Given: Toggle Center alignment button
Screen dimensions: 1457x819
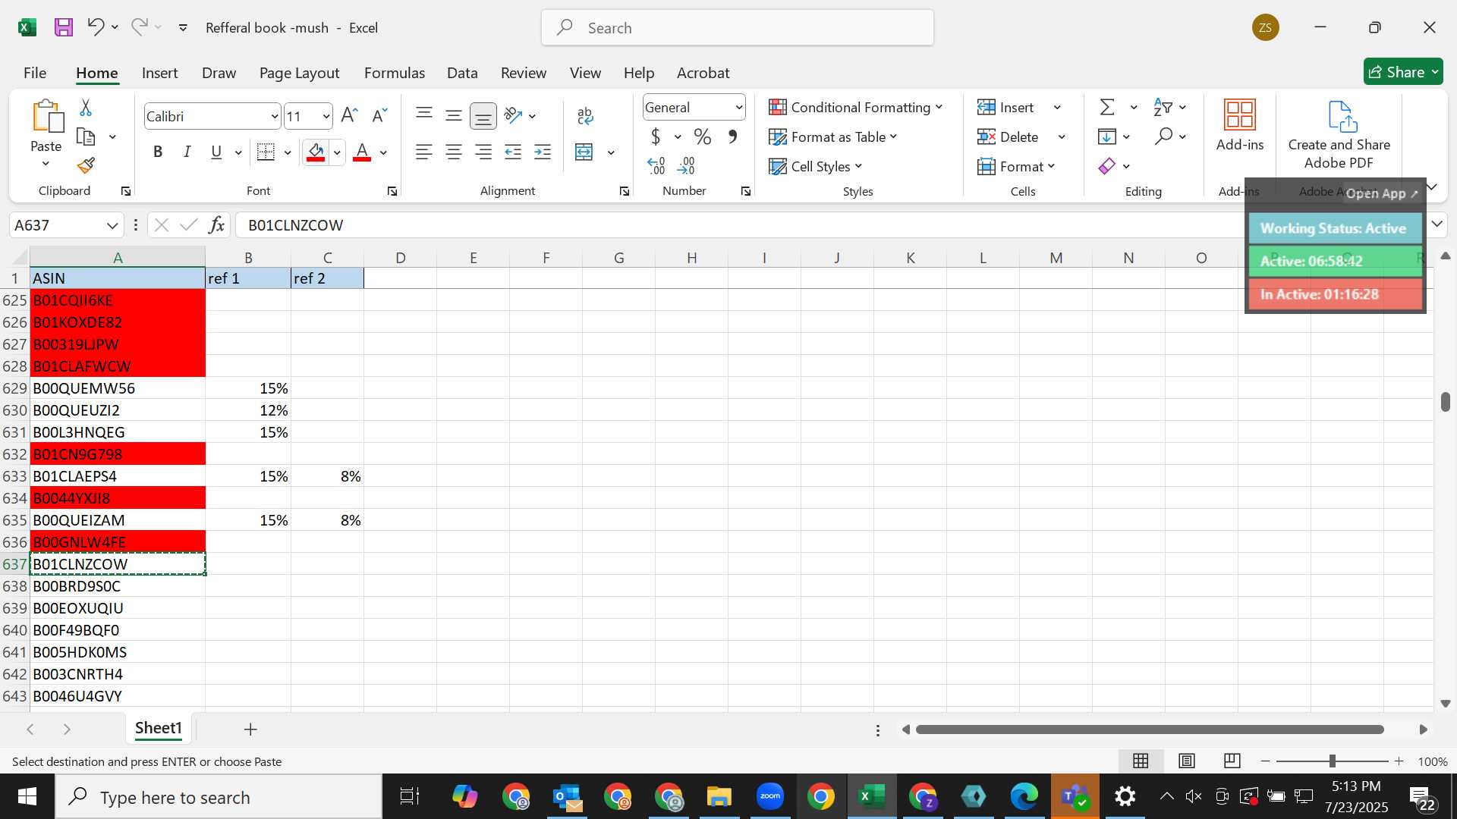Looking at the screenshot, I should coord(454,152).
